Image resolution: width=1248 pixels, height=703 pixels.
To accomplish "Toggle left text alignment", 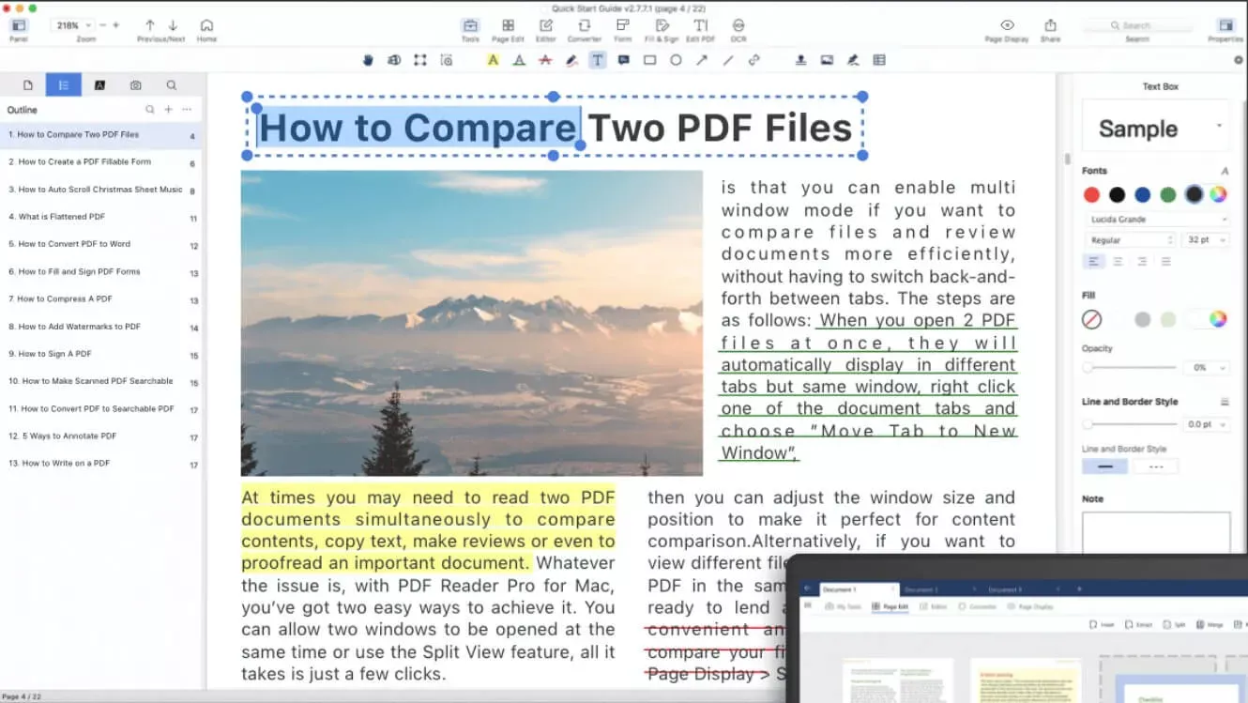I will [1092, 262].
